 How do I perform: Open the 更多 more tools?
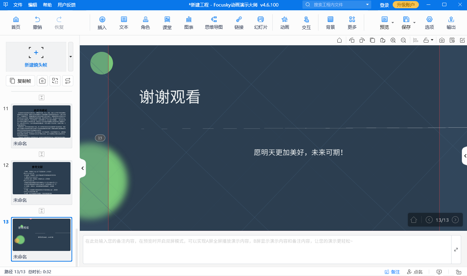click(352, 23)
